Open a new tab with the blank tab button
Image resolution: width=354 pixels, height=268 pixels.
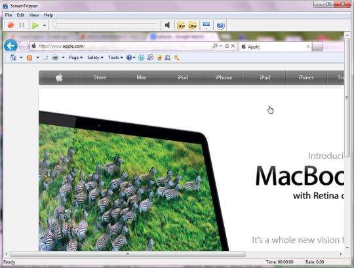pos(317,47)
